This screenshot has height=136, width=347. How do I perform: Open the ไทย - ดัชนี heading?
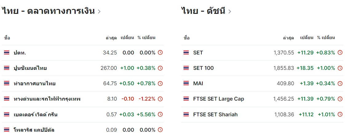203,11
